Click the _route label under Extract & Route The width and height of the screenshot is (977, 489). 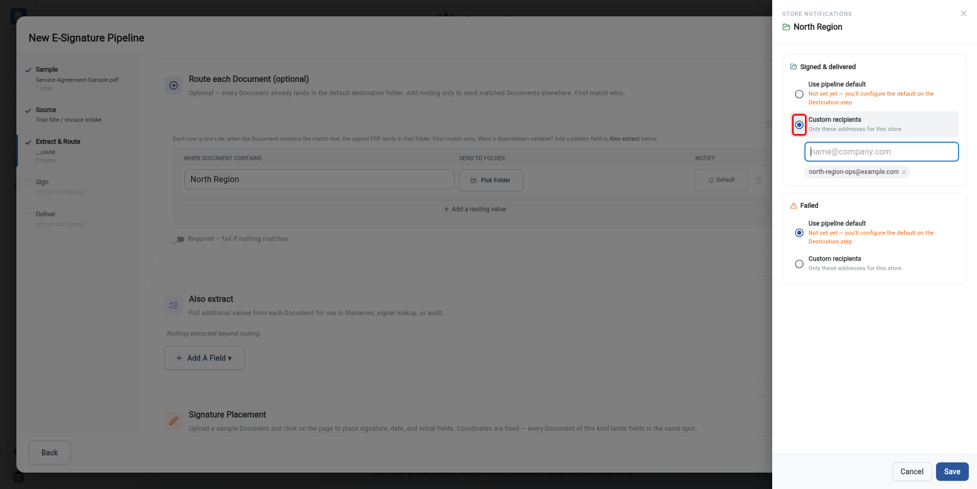pos(46,152)
